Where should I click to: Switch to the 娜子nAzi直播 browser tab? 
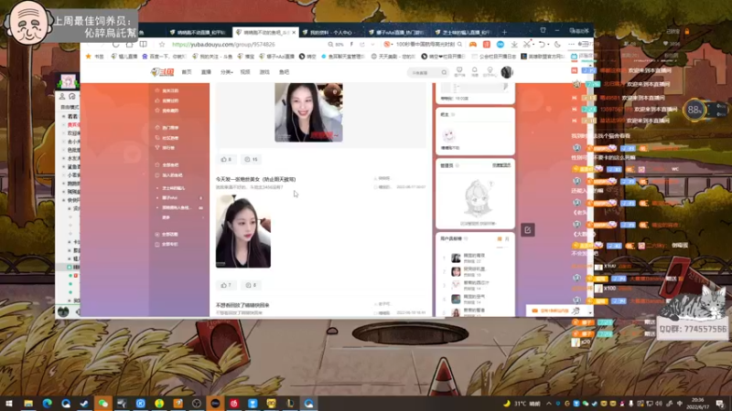pyautogui.click(x=396, y=33)
